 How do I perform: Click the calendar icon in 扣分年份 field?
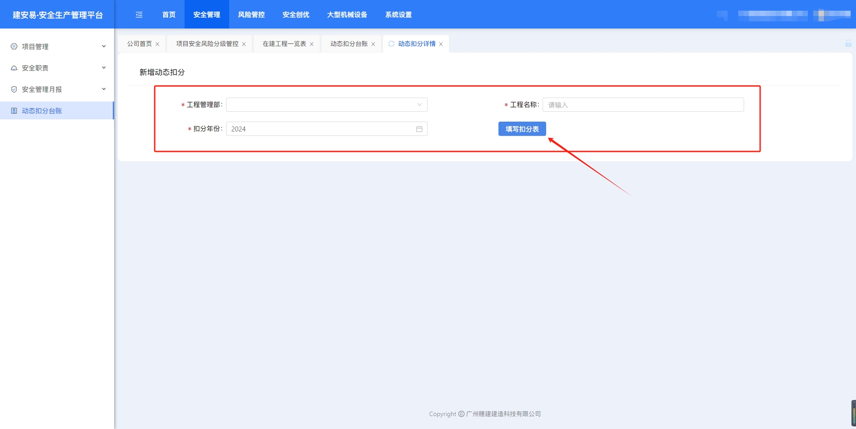[419, 129]
